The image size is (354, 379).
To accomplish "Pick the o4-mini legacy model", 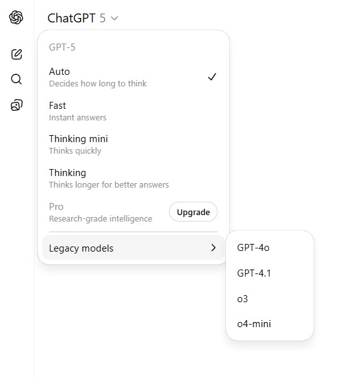I will click(x=270, y=324).
